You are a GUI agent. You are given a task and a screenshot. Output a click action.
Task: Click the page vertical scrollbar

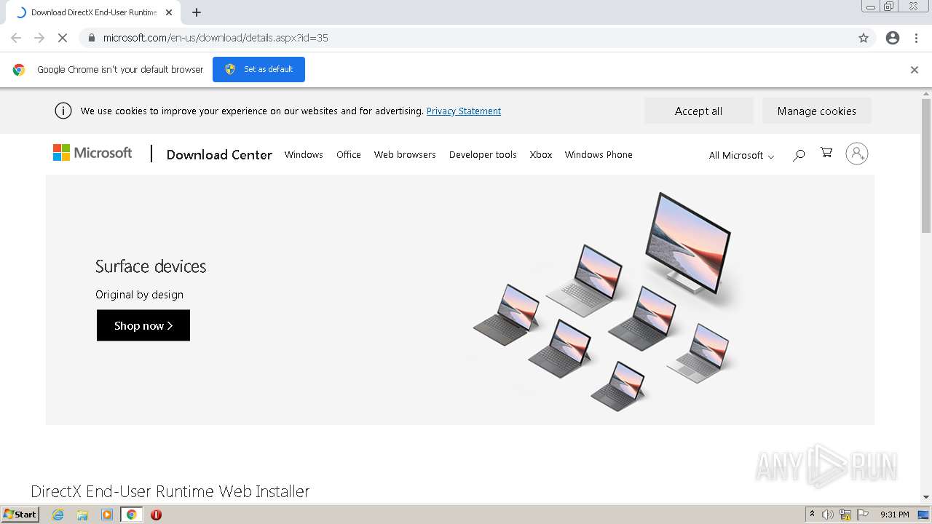point(926,166)
